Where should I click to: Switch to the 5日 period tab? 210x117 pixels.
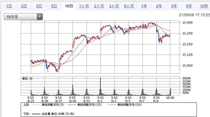[x=54, y=6]
